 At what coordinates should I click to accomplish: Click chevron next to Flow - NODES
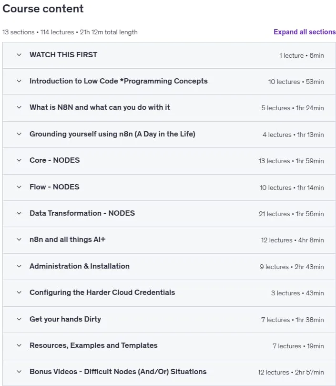point(19,187)
